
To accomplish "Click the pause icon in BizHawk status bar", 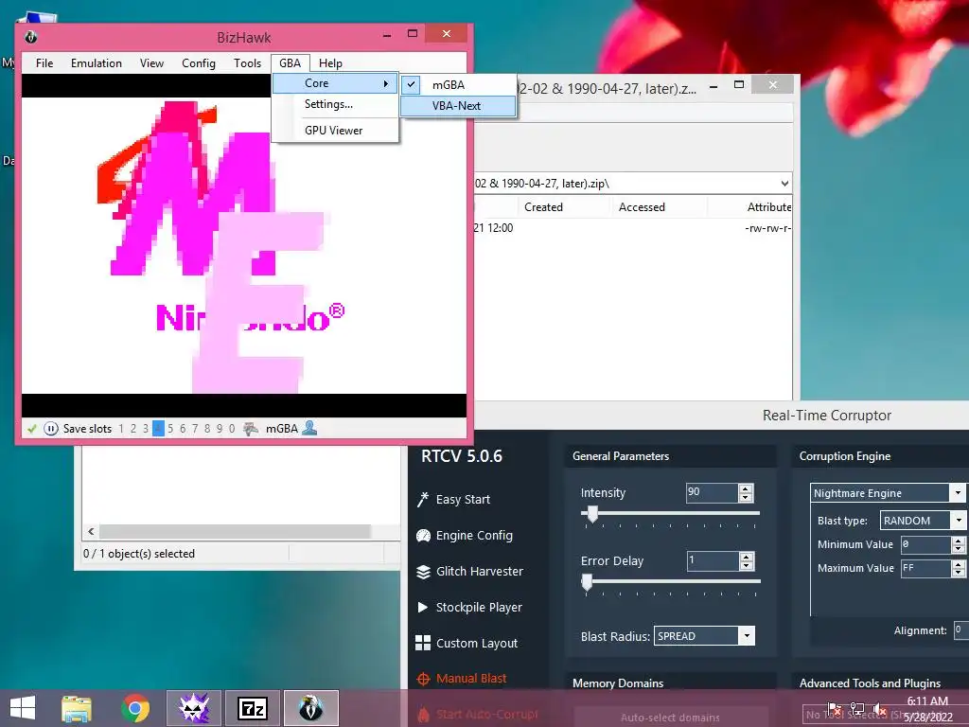I will tap(51, 429).
